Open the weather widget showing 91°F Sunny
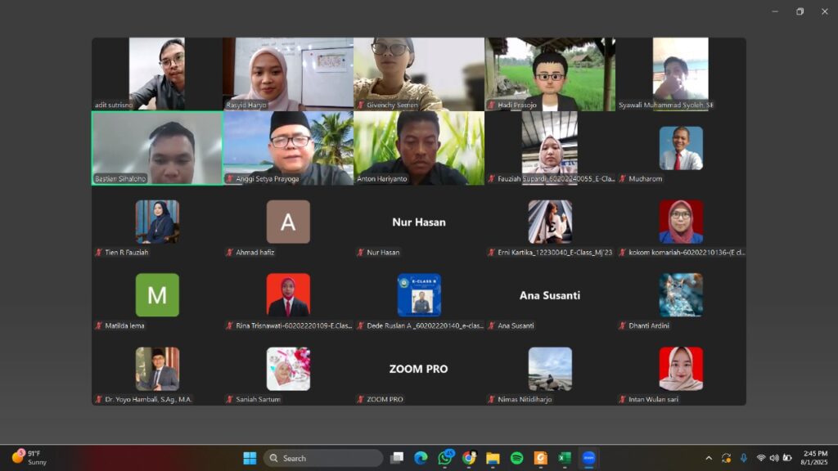The width and height of the screenshot is (838, 471). (x=29, y=458)
